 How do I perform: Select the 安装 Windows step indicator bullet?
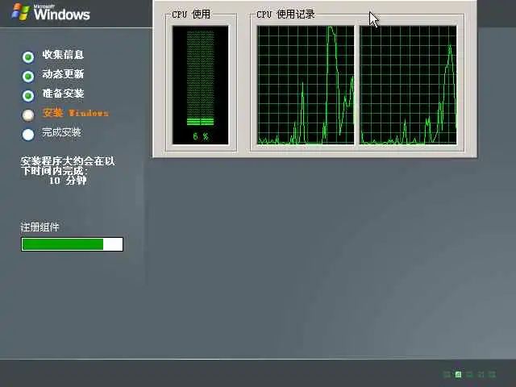point(28,114)
